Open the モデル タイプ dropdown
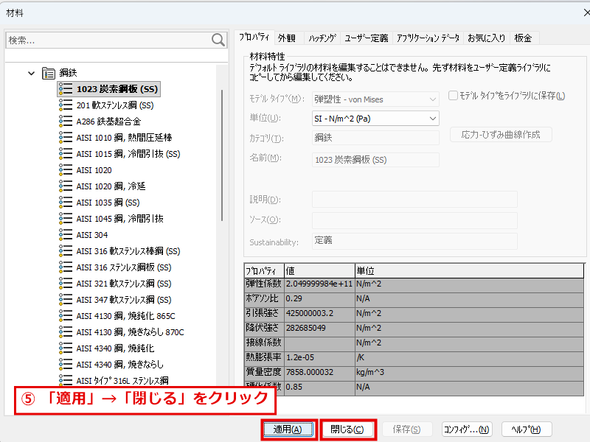Screen dimensions: 590x442 [375, 99]
